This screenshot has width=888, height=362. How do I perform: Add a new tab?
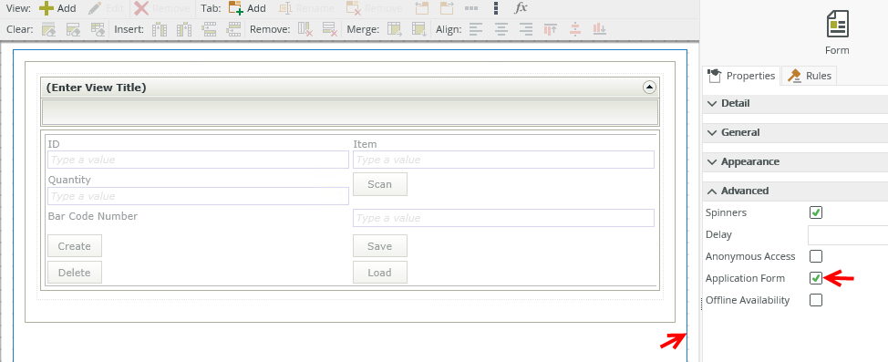247,8
